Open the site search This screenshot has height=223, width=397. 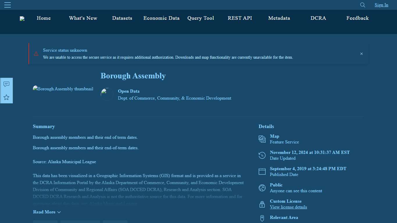click(362, 5)
